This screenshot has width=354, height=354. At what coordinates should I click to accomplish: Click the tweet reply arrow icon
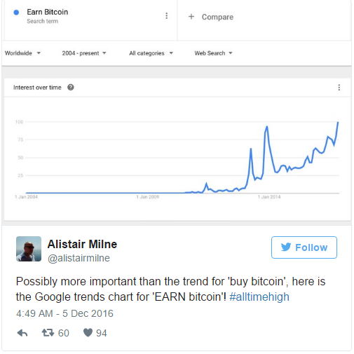click(22, 333)
